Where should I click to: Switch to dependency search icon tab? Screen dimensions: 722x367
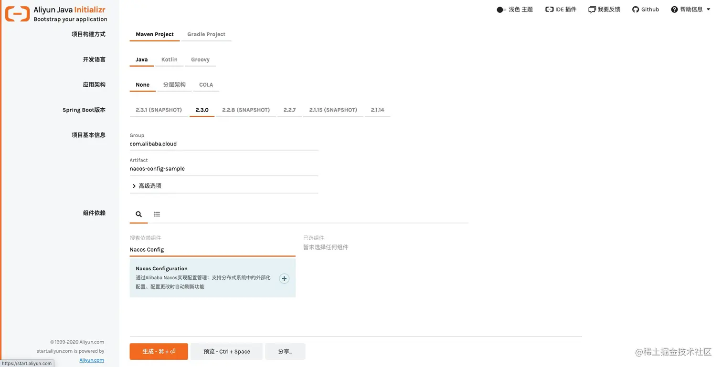click(138, 214)
